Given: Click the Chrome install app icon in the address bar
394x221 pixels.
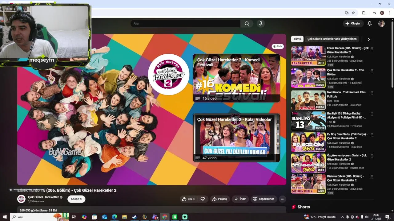Looking at the screenshot, I should pyautogui.click(x=347, y=13).
